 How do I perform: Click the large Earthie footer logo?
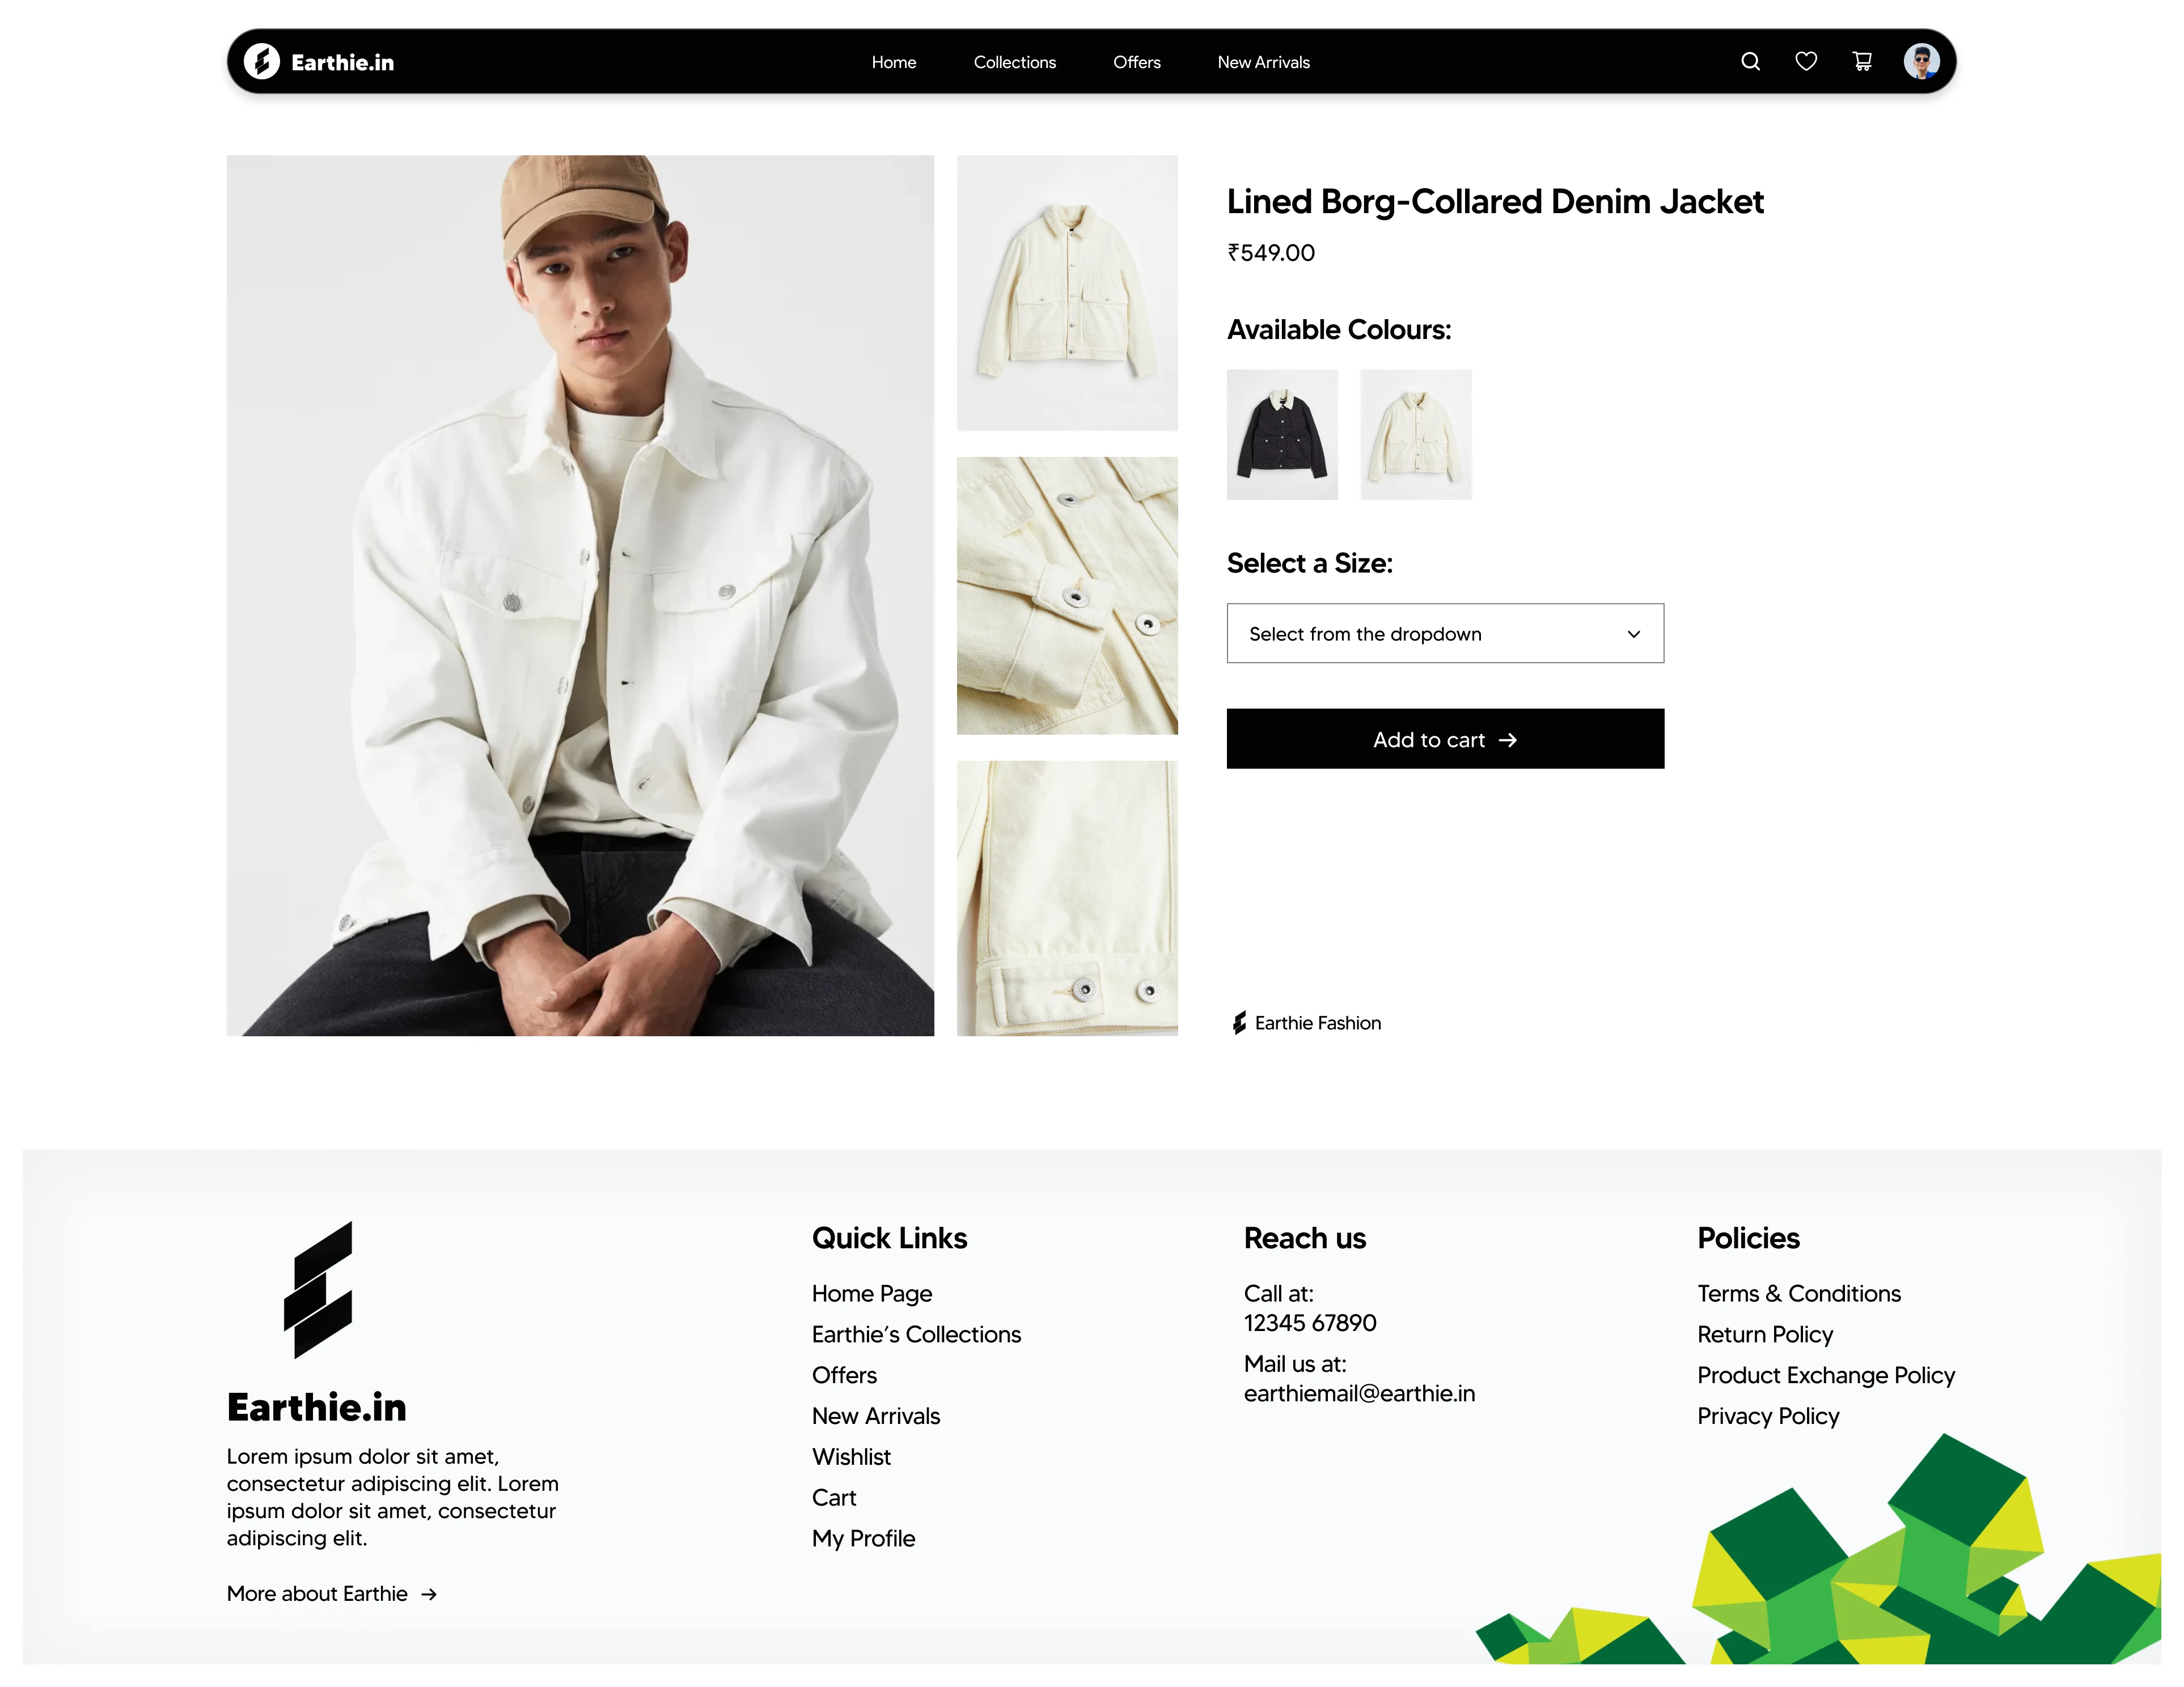318,1290
